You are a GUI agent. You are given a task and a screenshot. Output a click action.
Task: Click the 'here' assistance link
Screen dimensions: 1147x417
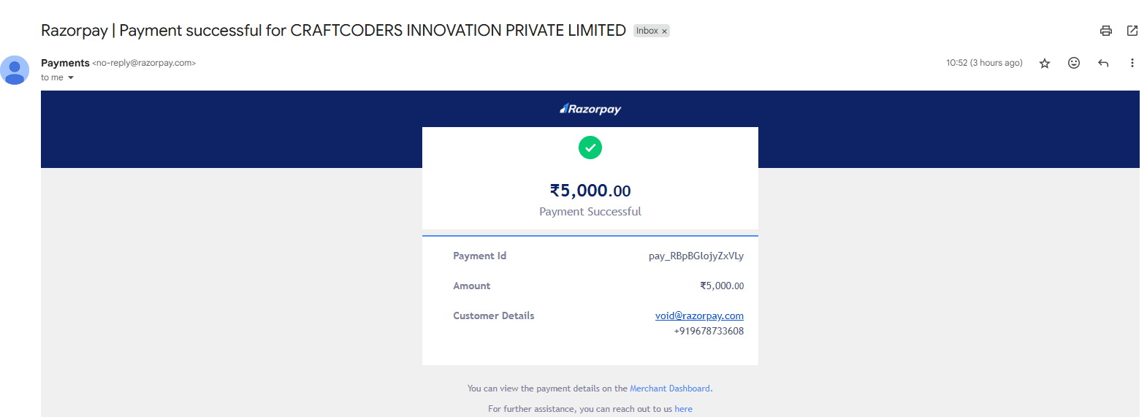683,409
